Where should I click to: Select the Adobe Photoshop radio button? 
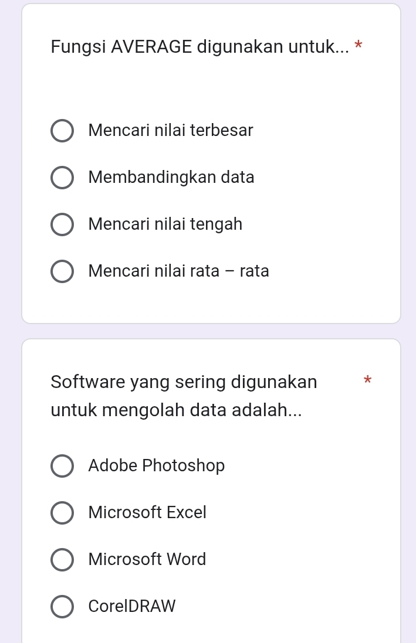coord(62,466)
